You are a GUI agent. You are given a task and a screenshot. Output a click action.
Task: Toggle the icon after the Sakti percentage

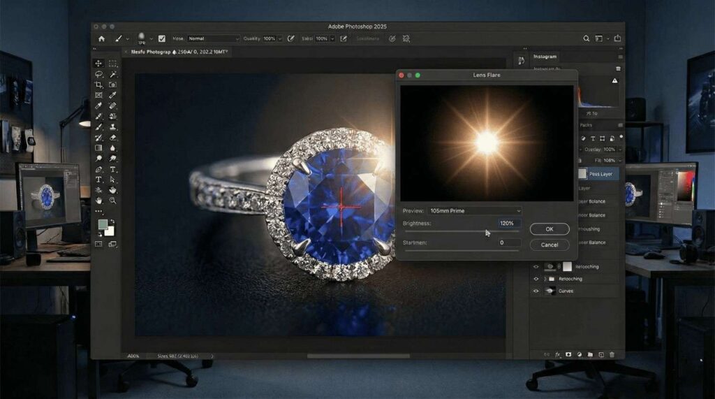click(x=344, y=39)
